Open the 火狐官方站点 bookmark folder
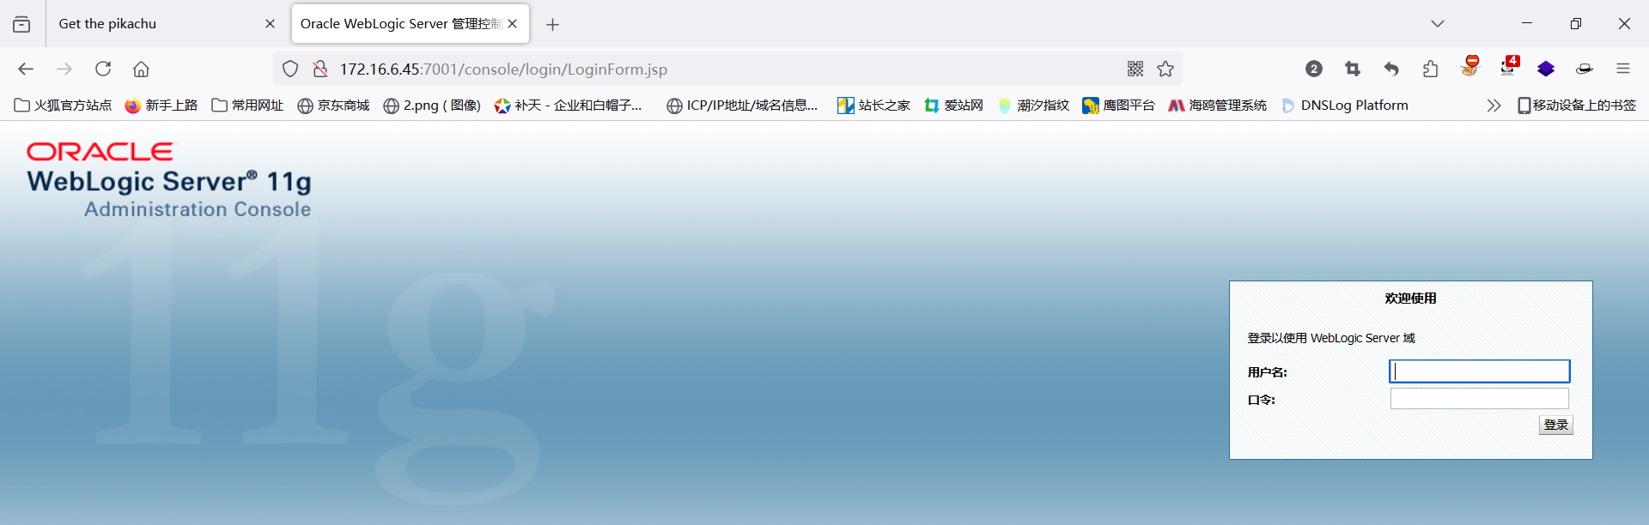1649x525 pixels. pyautogui.click(x=64, y=106)
